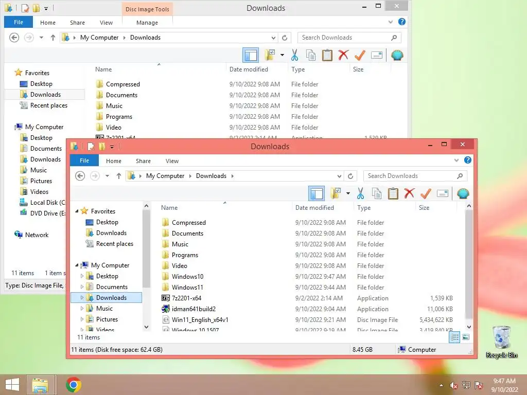527x395 pixels.
Task: Orange checkmark icon in the back Downloads window
Action: 360,55
